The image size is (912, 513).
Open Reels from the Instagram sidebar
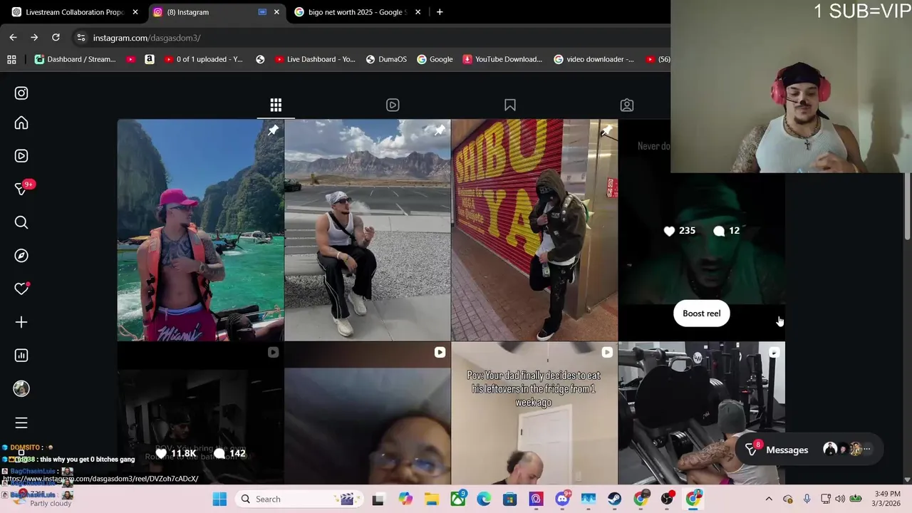[21, 156]
